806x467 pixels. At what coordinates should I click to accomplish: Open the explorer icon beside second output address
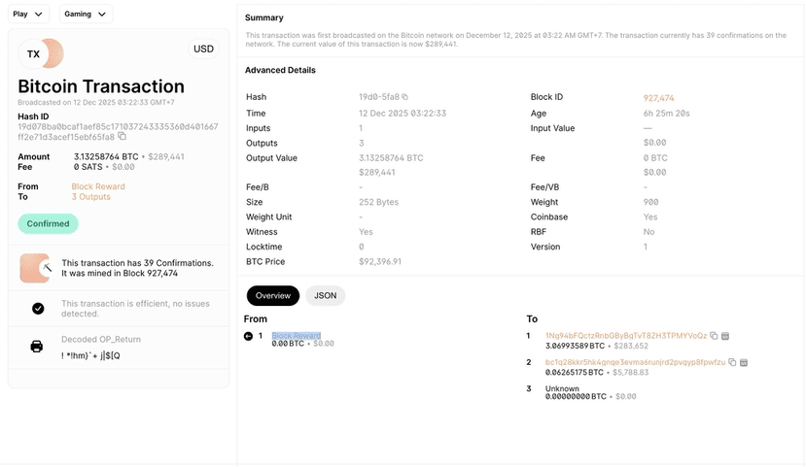click(x=743, y=362)
